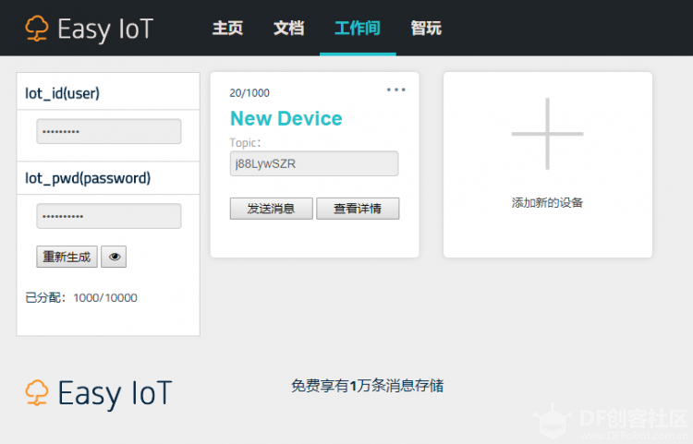Select the Topic field j88LywSZR
This screenshot has width=693, height=444.
314,163
